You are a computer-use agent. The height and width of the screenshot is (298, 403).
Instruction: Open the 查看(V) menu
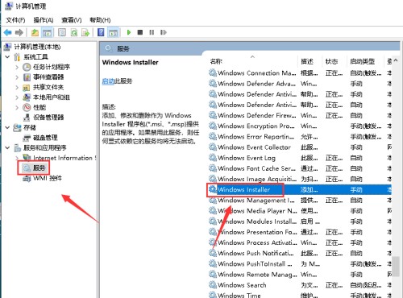coord(72,20)
